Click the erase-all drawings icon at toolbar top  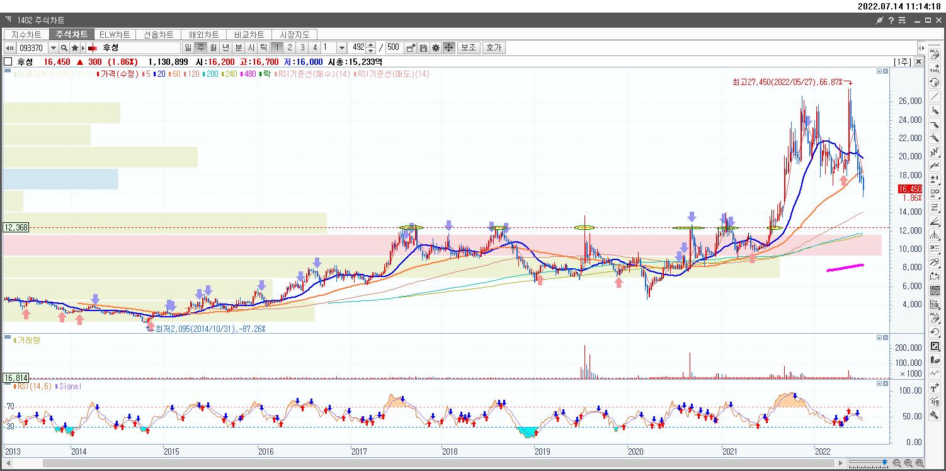tap(935, 54)
